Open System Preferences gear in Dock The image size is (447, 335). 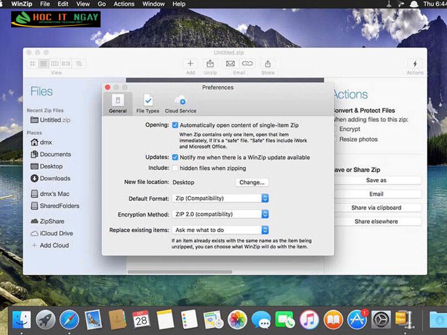coord(381,319)
